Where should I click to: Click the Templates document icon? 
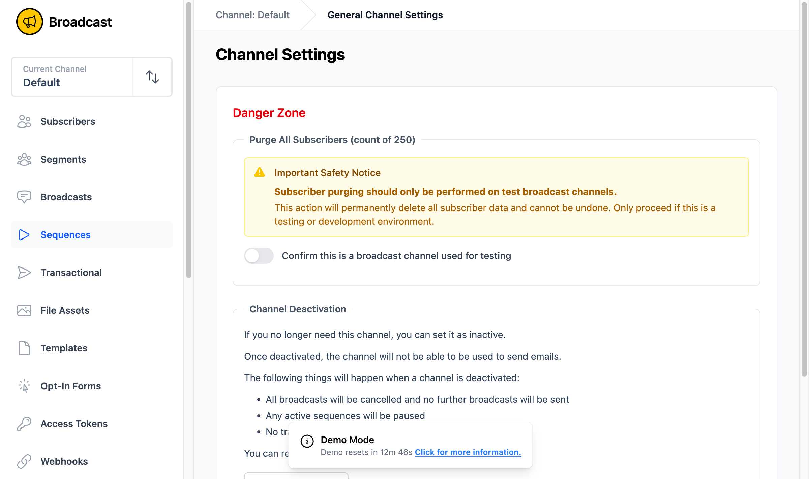click(x=24, y=348)
